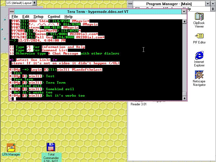Image resolution: width=216 pixels, height=162 pixels.
Task: Open Tera Term's Help menu
Action: pos(69,17)
